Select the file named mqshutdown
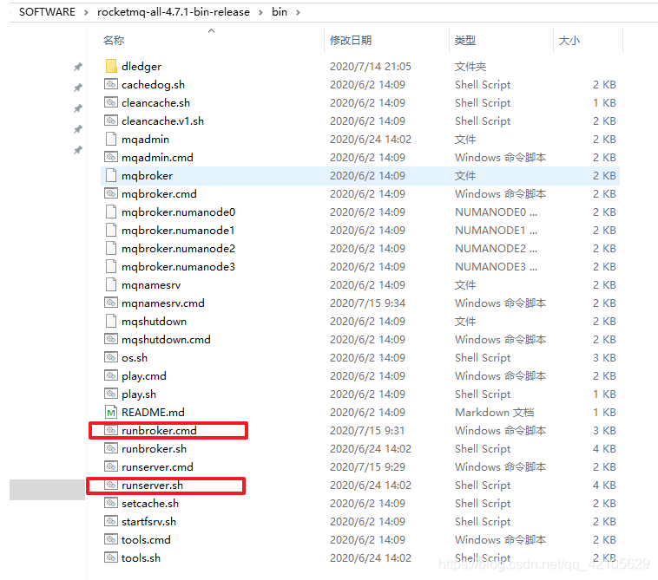The width and height of the screenshot is (658, 580). point(154,321)
